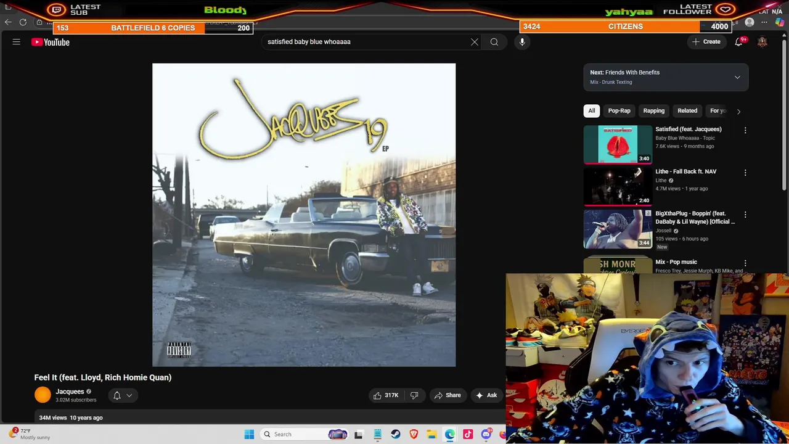Click the Feel It (feat. Lloyd, Rich Homie Quan) title
This screenshot has height=444, width=789.
(x=103, y=377)
